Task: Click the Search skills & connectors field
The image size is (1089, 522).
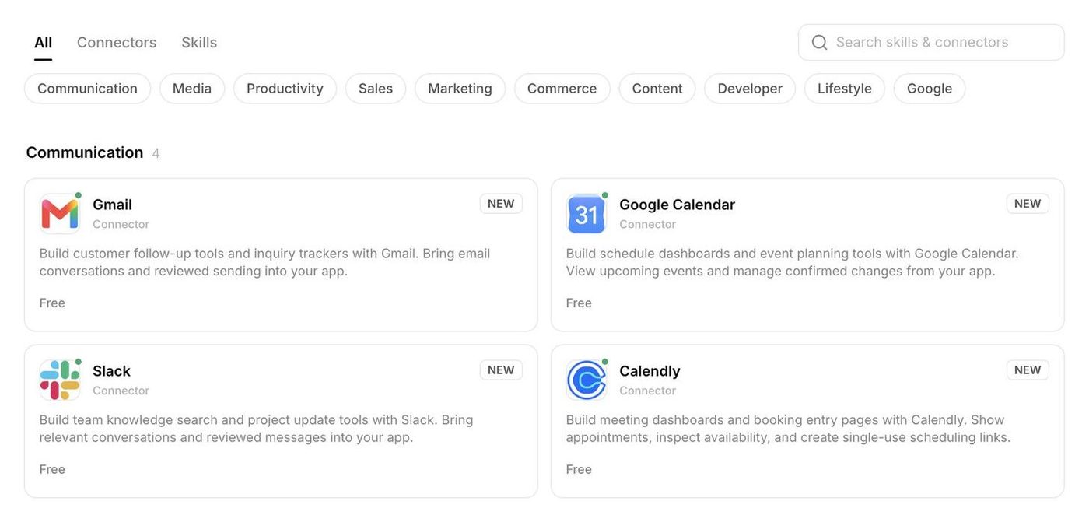Action: [x=931, y=43]
